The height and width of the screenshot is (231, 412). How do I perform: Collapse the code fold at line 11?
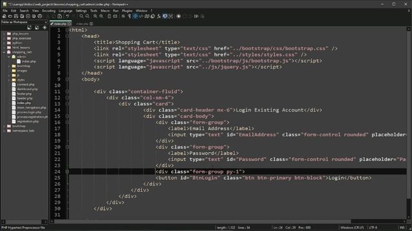[x=67, y=92]
